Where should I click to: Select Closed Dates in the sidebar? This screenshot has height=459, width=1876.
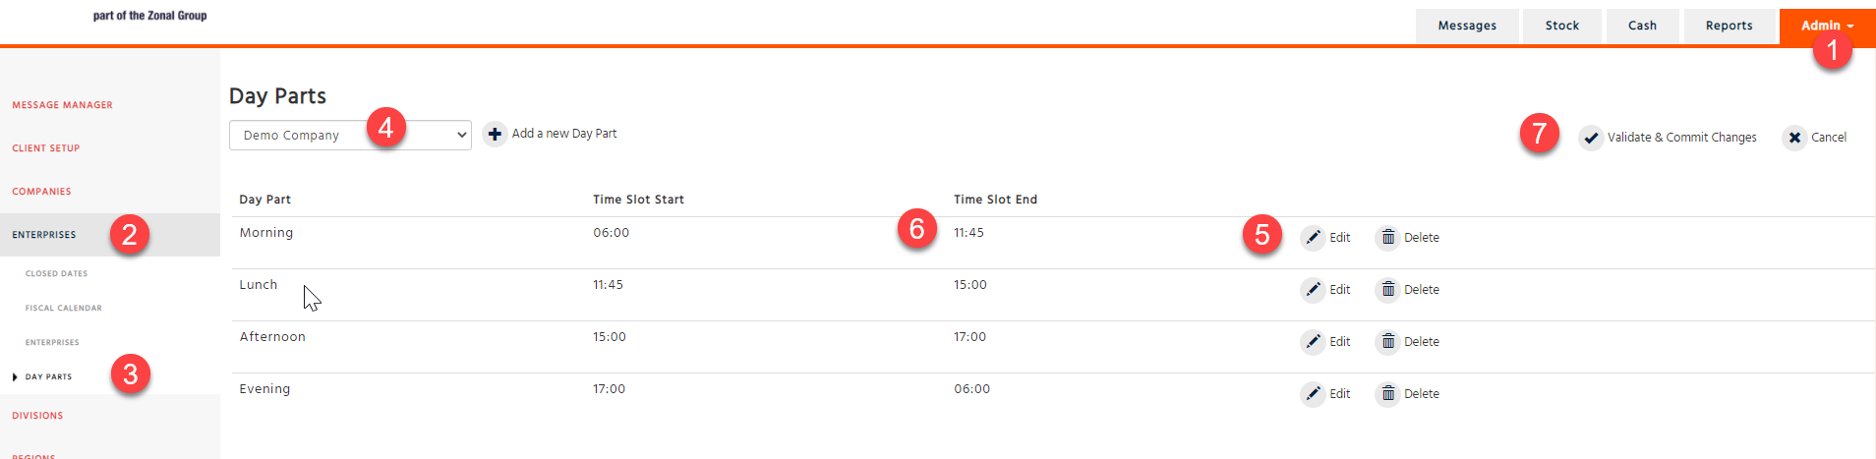[x=56, y=274]
